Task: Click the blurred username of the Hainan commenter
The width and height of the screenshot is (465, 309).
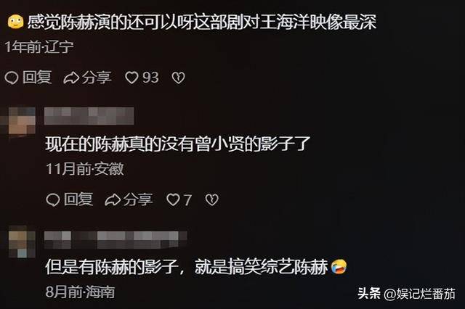Action: [x=116, y=240]
